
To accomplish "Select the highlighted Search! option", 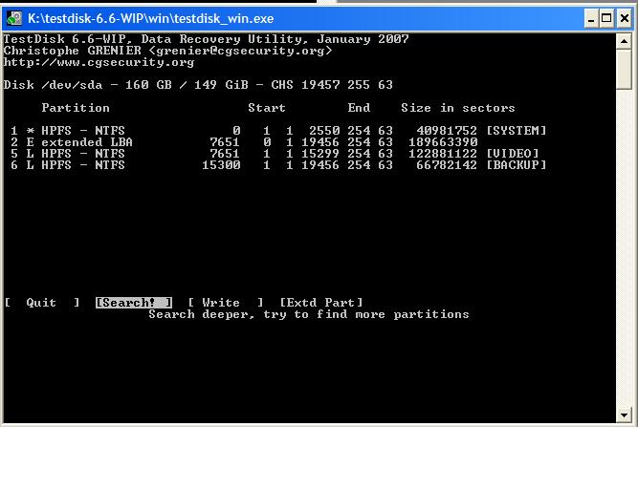I will (x=134, y=303).
